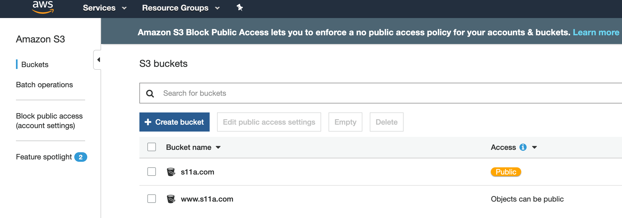Click the s11a.com bucket icon
This screenshot has height=218, width=622.
pyautogui.click(x=171, y=172)
